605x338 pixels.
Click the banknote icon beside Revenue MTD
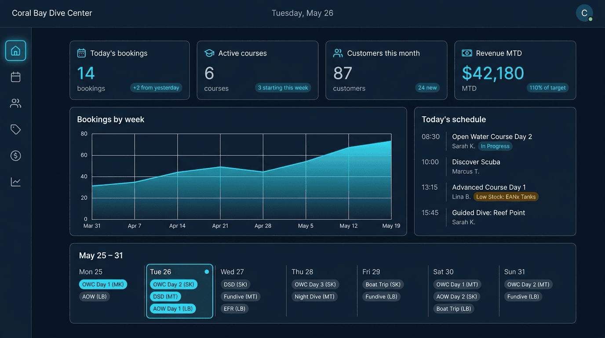click(467, 53)
